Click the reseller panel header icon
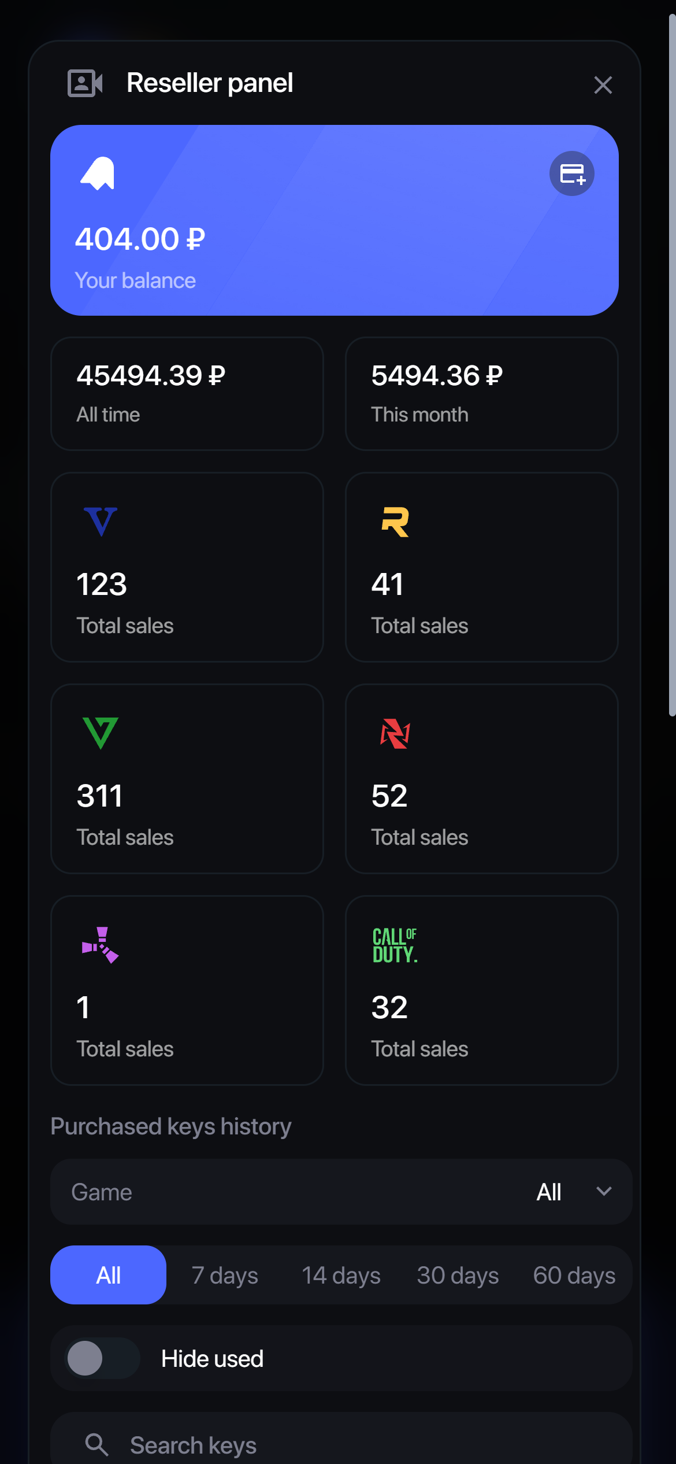The width and height of the screenshot is (676, 1464). (85, 83)
